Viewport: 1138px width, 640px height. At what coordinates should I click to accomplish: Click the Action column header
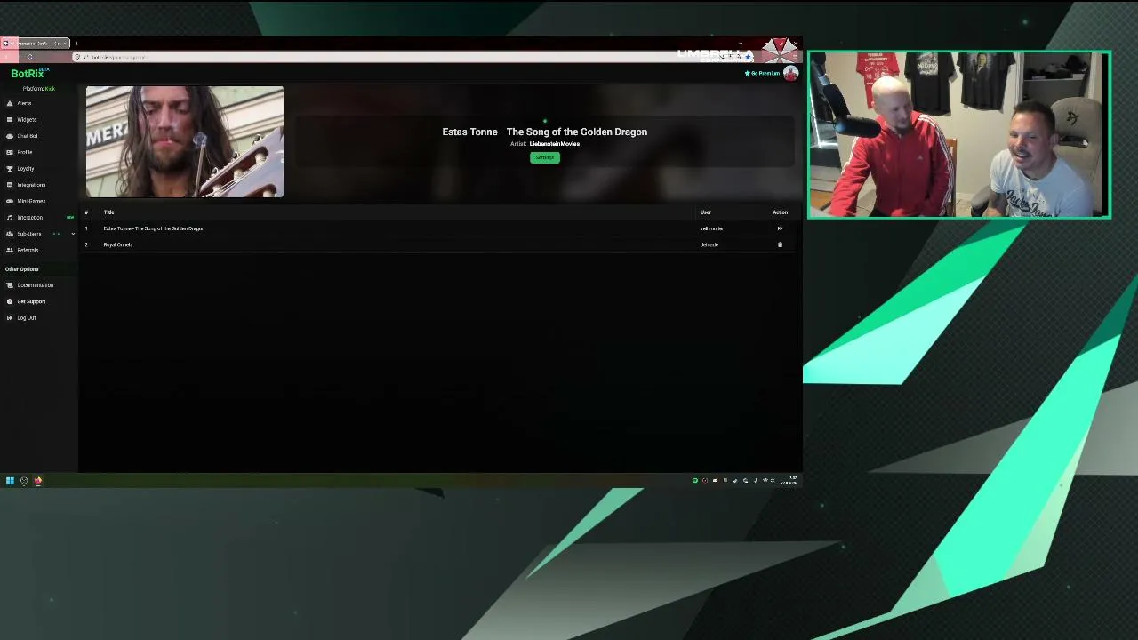[780, 212]
